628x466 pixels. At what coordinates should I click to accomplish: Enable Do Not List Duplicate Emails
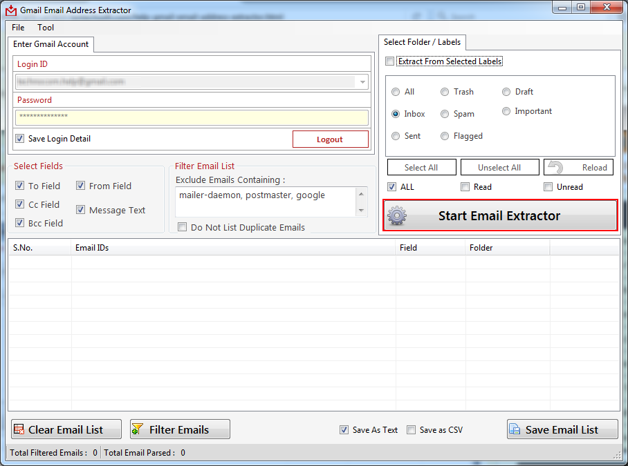[182, 227]
